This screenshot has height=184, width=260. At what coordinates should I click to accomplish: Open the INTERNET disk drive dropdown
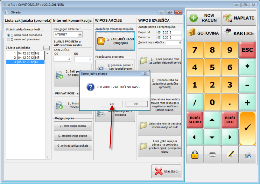point(80,34)
